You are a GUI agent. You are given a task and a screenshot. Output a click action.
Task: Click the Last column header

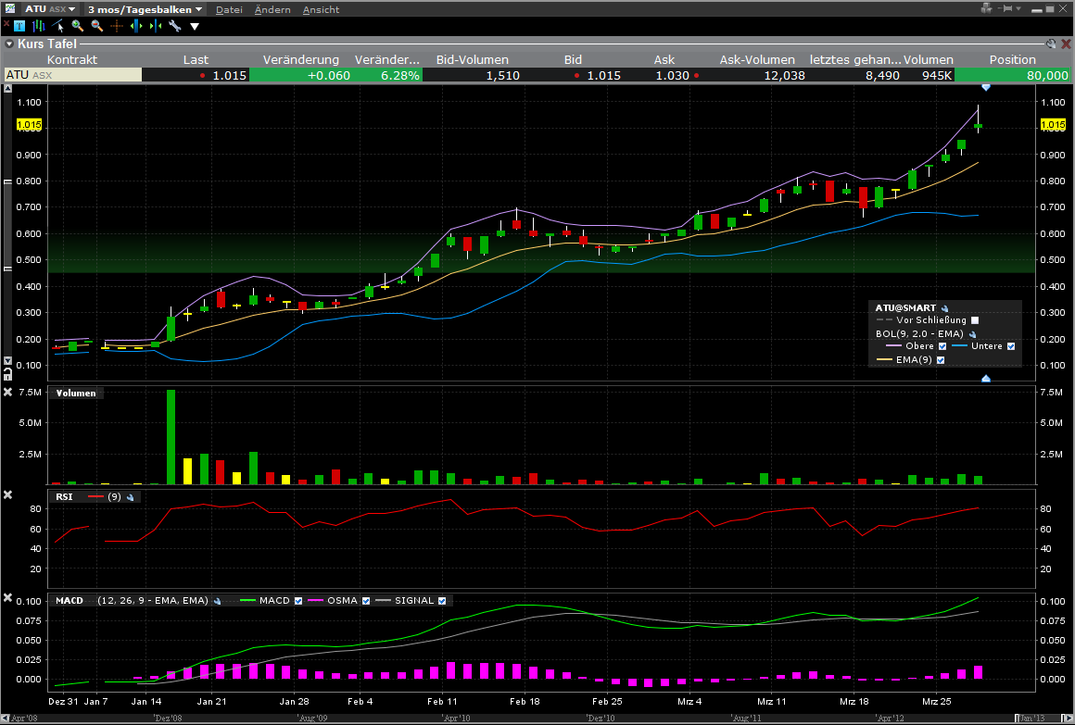[196, 59]
